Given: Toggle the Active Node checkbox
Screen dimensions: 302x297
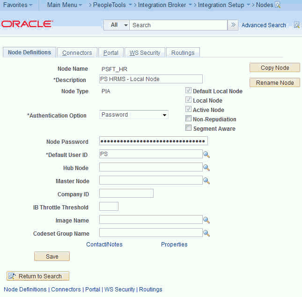Looking at the screenshot, I should (x=188, y=109).
